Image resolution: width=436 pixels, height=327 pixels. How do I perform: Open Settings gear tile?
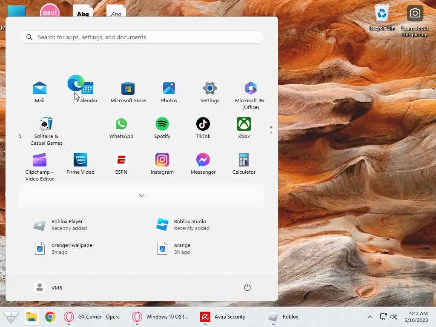pos(209,92)
